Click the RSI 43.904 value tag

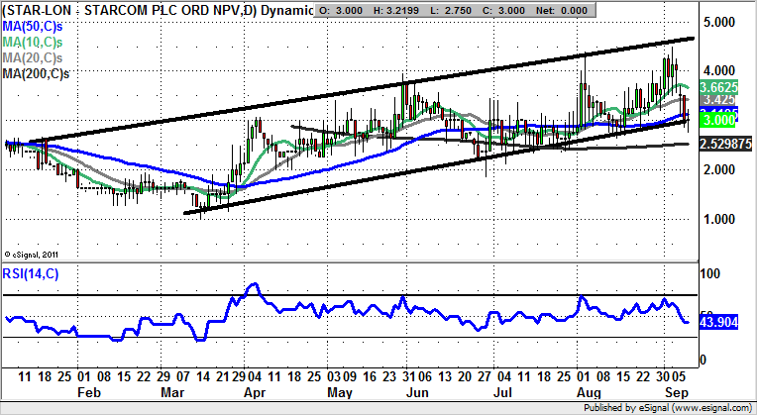coord(719,322)
